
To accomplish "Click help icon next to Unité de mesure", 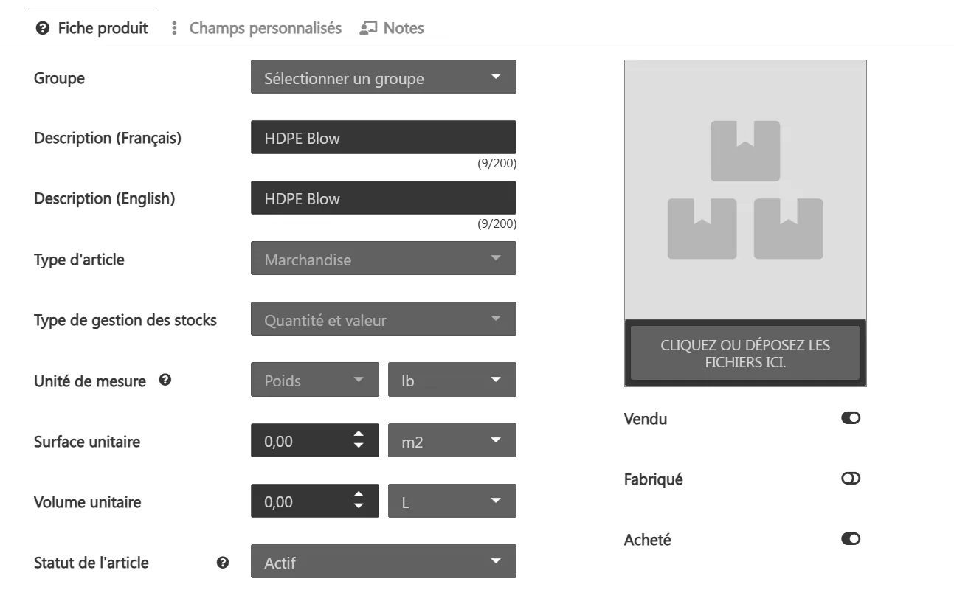I will click(166, 381).
